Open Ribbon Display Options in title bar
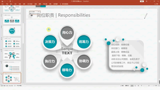Image resolution: width=160 pixels, height=90 pixels. pos(147,1)
